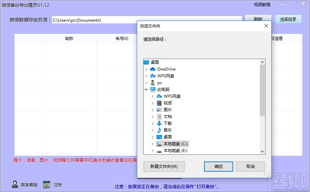Expand the top-level WPS网盘 node
Screen dimensions: 310x192
tap(146, 76)
